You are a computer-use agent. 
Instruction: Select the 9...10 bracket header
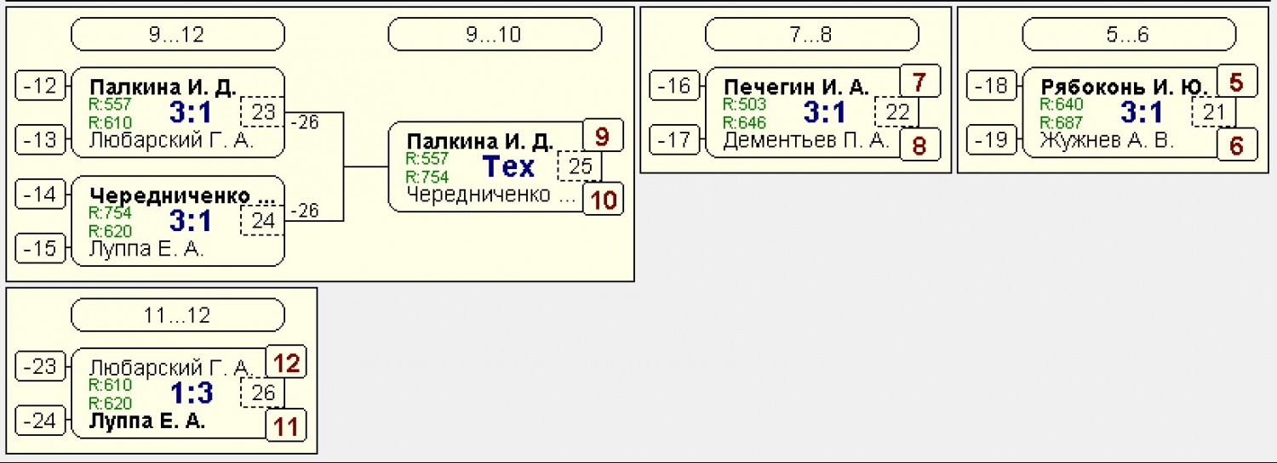[495, 34]
